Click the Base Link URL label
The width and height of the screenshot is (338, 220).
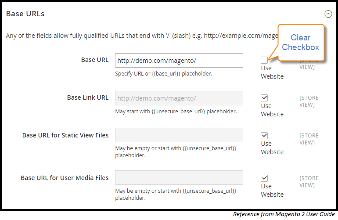click(x=88, y=97)
